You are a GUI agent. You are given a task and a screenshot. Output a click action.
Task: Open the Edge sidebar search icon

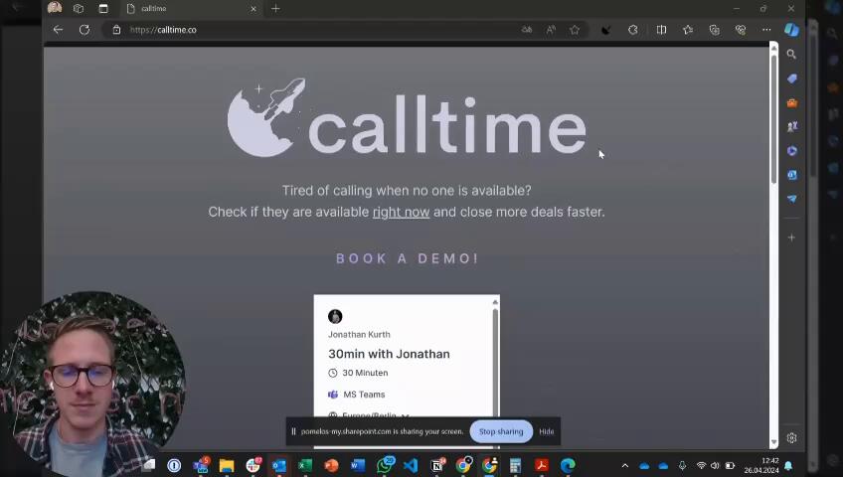[791, 54]
